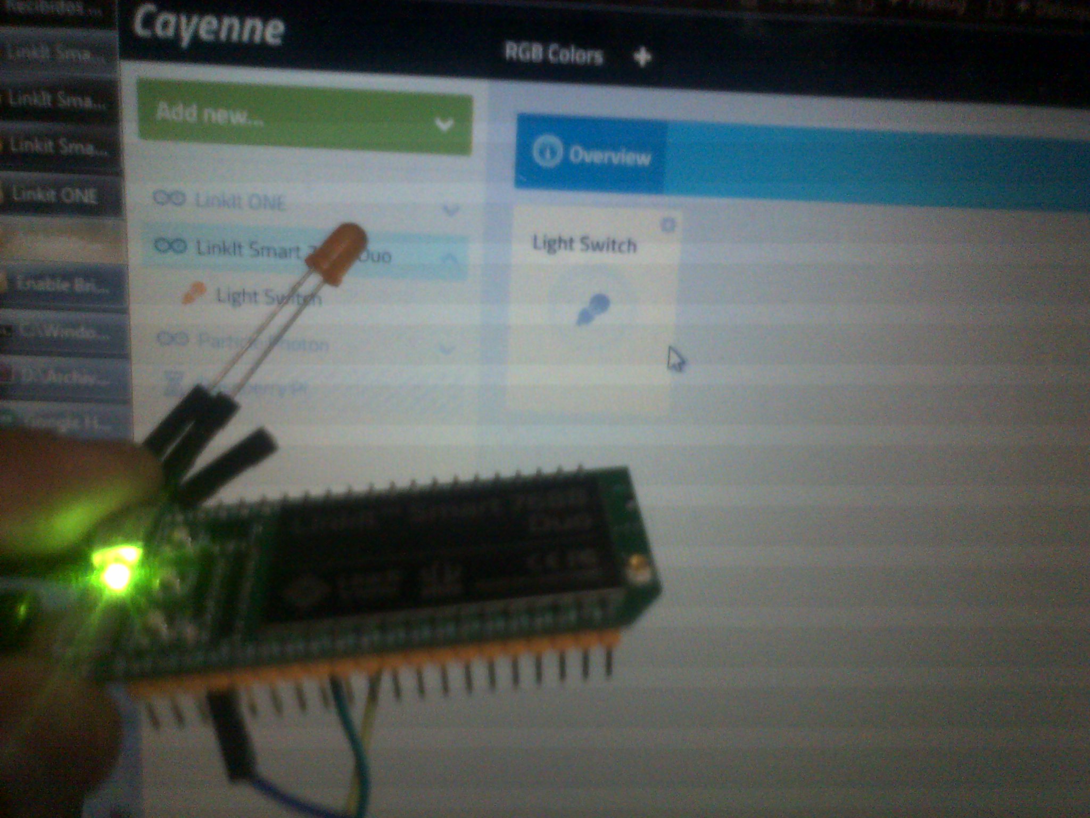Add a new project with plus icon
The height and width of the screenshot is (818, 1090).
(643, 56)
